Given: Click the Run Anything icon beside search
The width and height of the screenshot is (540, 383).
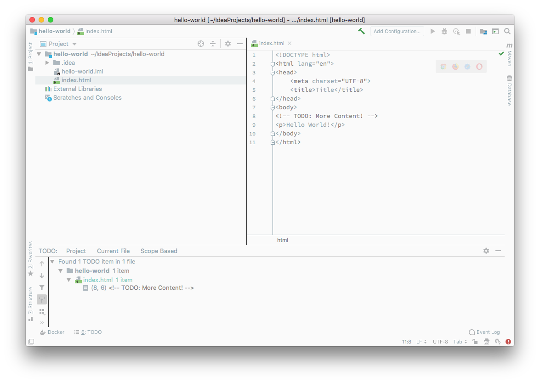Looking at the screenshot, I should point(495,31).
